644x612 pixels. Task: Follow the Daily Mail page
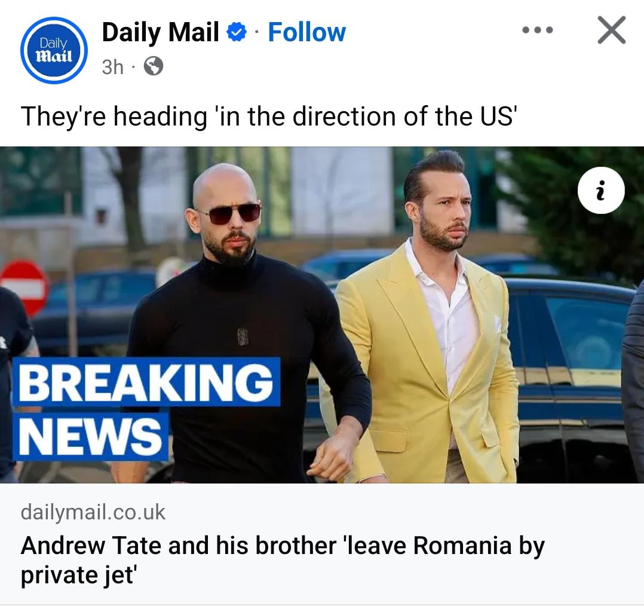point(307,32)
